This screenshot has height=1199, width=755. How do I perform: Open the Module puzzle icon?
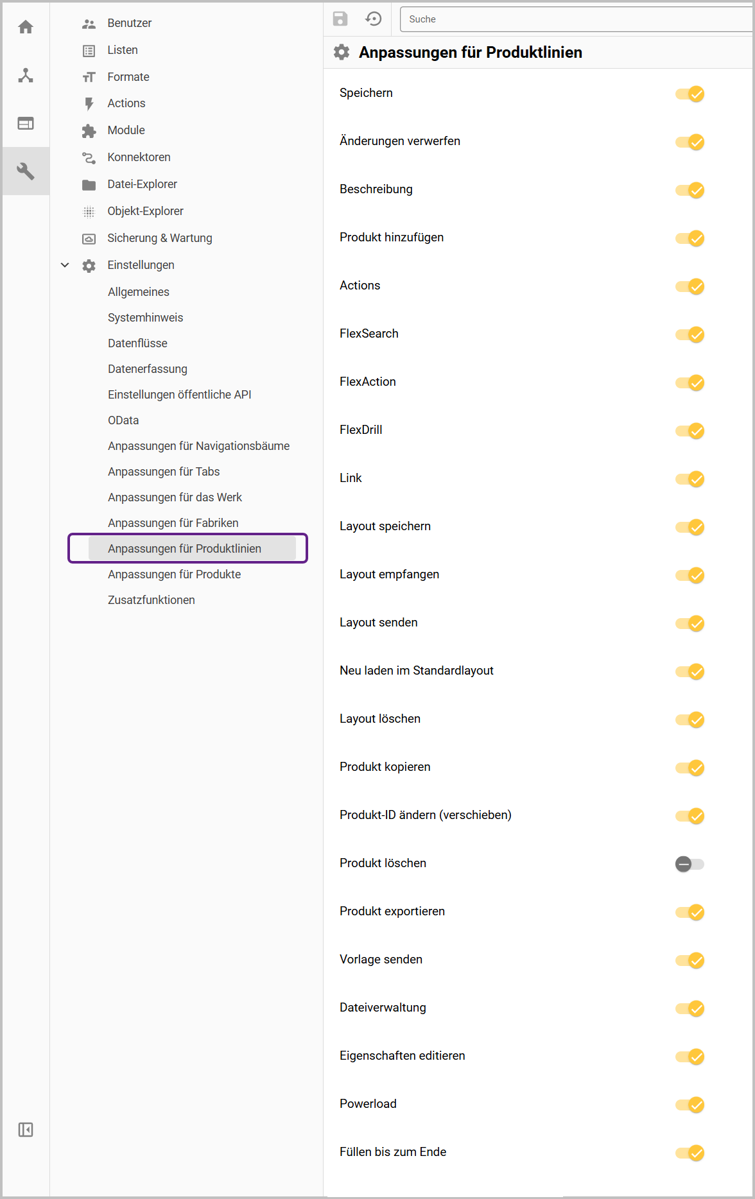(89, 131)
